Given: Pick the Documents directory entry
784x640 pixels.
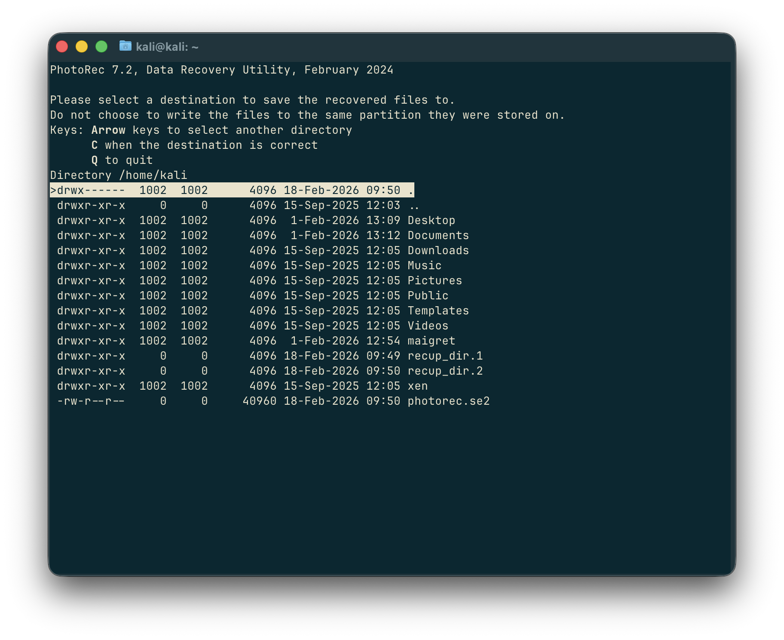Looking at the screenshot, I should 438,236.
